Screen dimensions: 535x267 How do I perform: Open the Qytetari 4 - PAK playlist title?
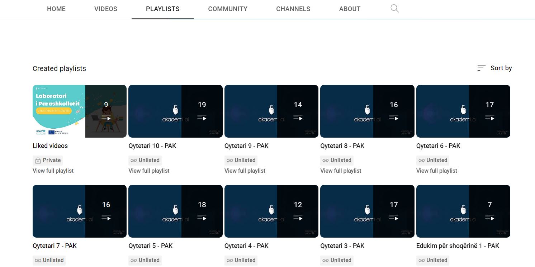tap(246, 246)
